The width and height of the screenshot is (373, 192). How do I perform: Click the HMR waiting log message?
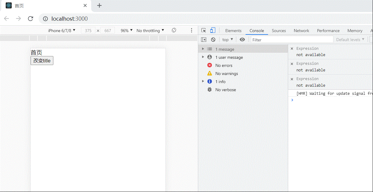point(334,93)
